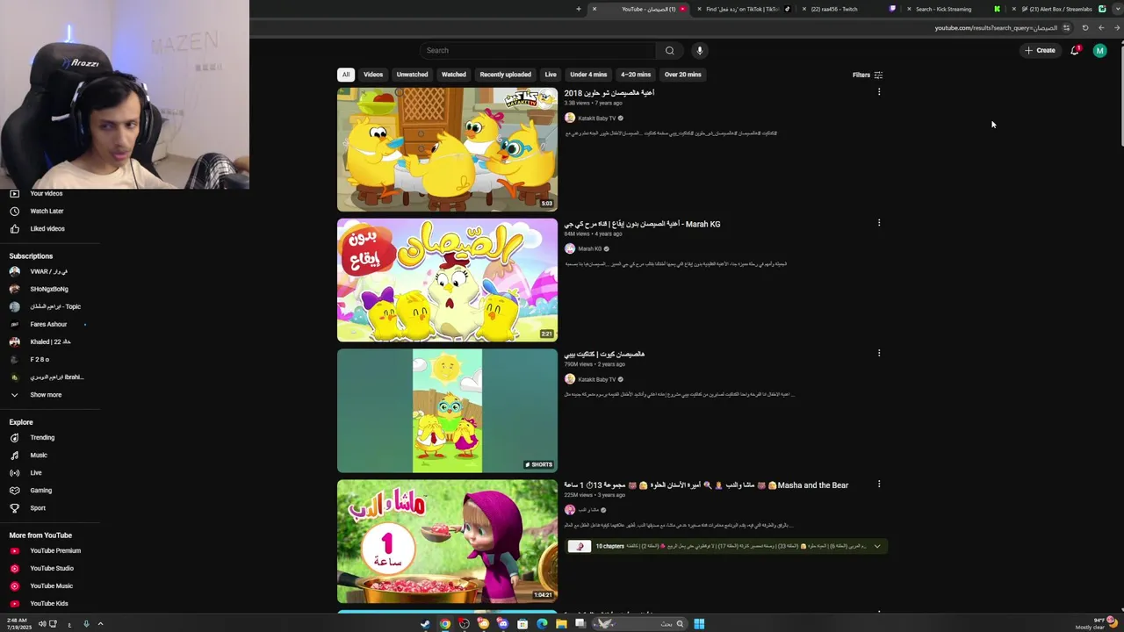
Task: Open more options for Marah KG video
Action: coord(879,223)
